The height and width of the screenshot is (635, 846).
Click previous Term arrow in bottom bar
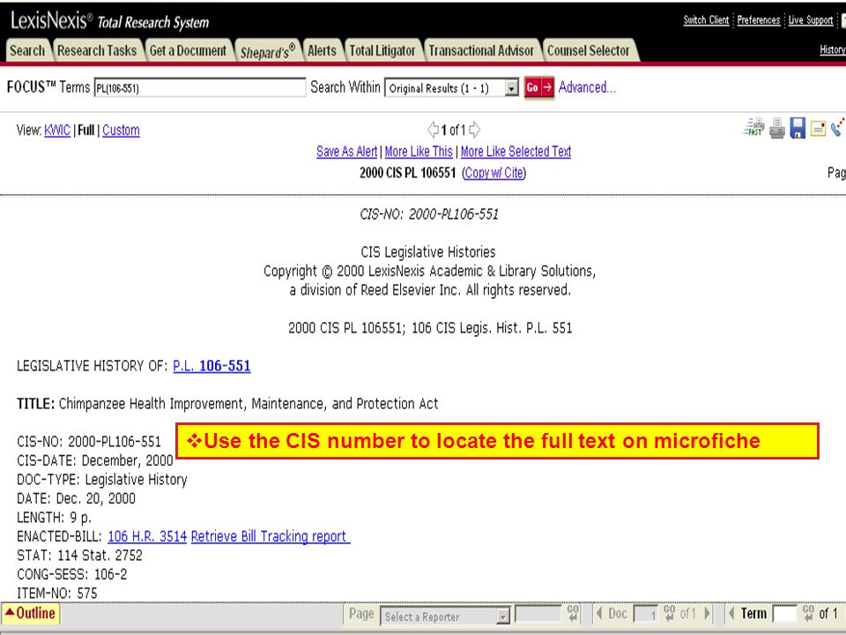coord(731,614)
